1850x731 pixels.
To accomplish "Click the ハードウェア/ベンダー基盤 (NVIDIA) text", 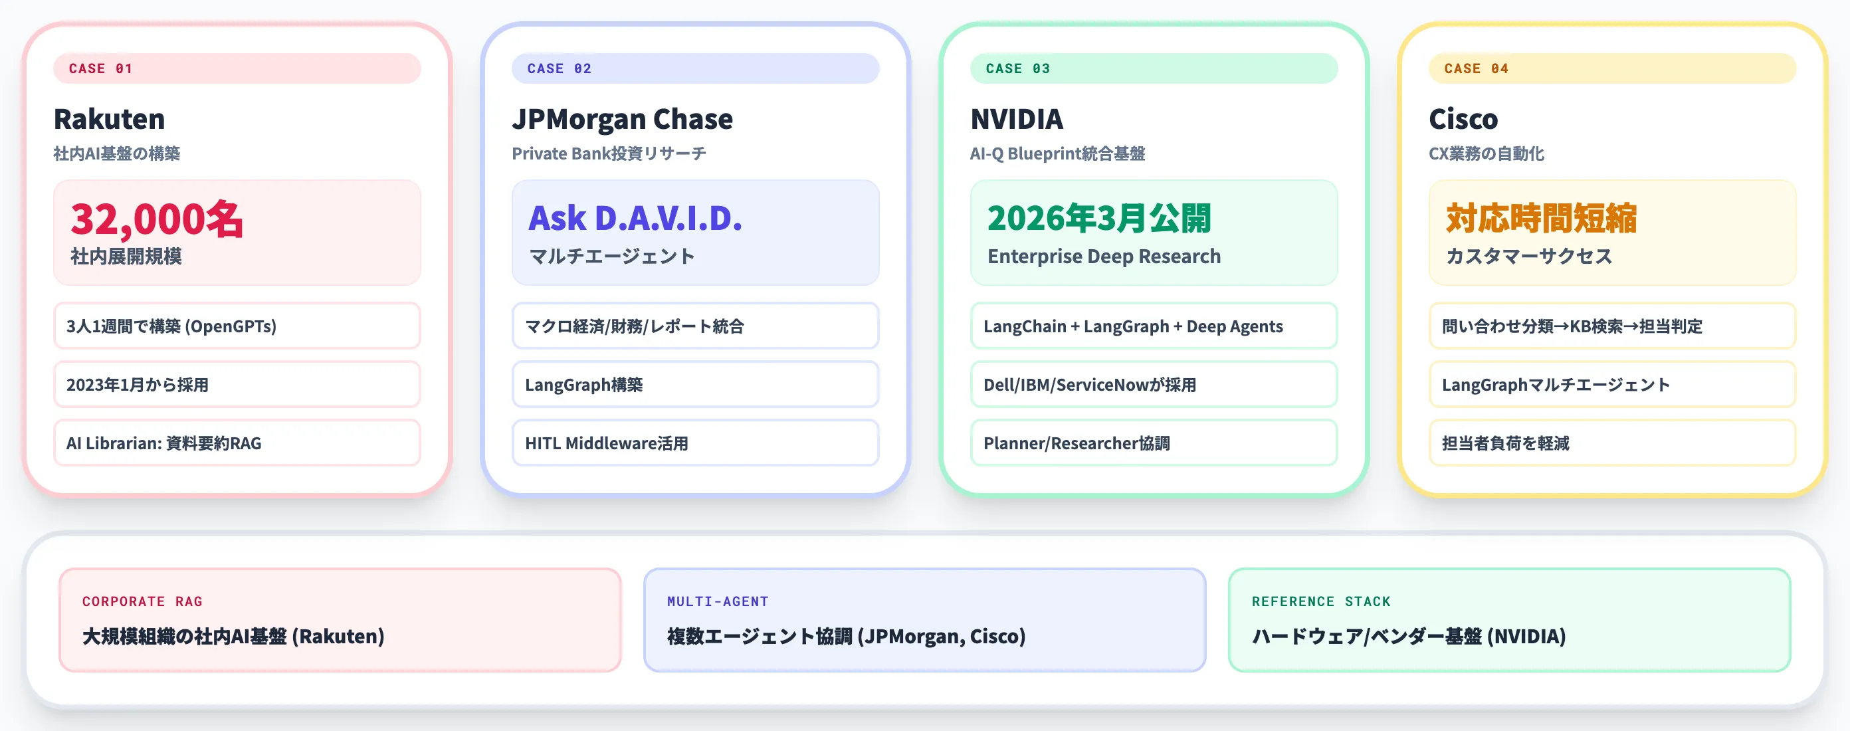I will pyautogui.click(x=1408, y=636).
